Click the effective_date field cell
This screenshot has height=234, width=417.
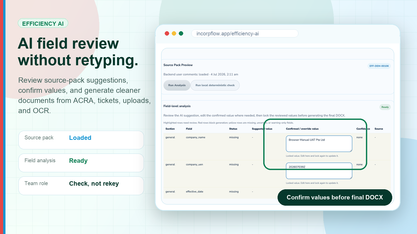(194, 192)
